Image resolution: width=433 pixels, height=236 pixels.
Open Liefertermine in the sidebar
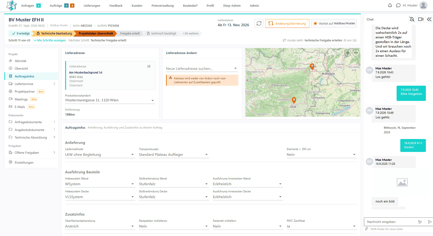(31, 84)
